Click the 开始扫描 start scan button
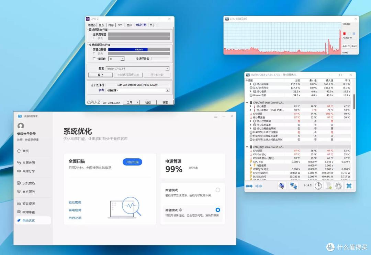This screenshot has height=255, width=371. coord(132,162)
